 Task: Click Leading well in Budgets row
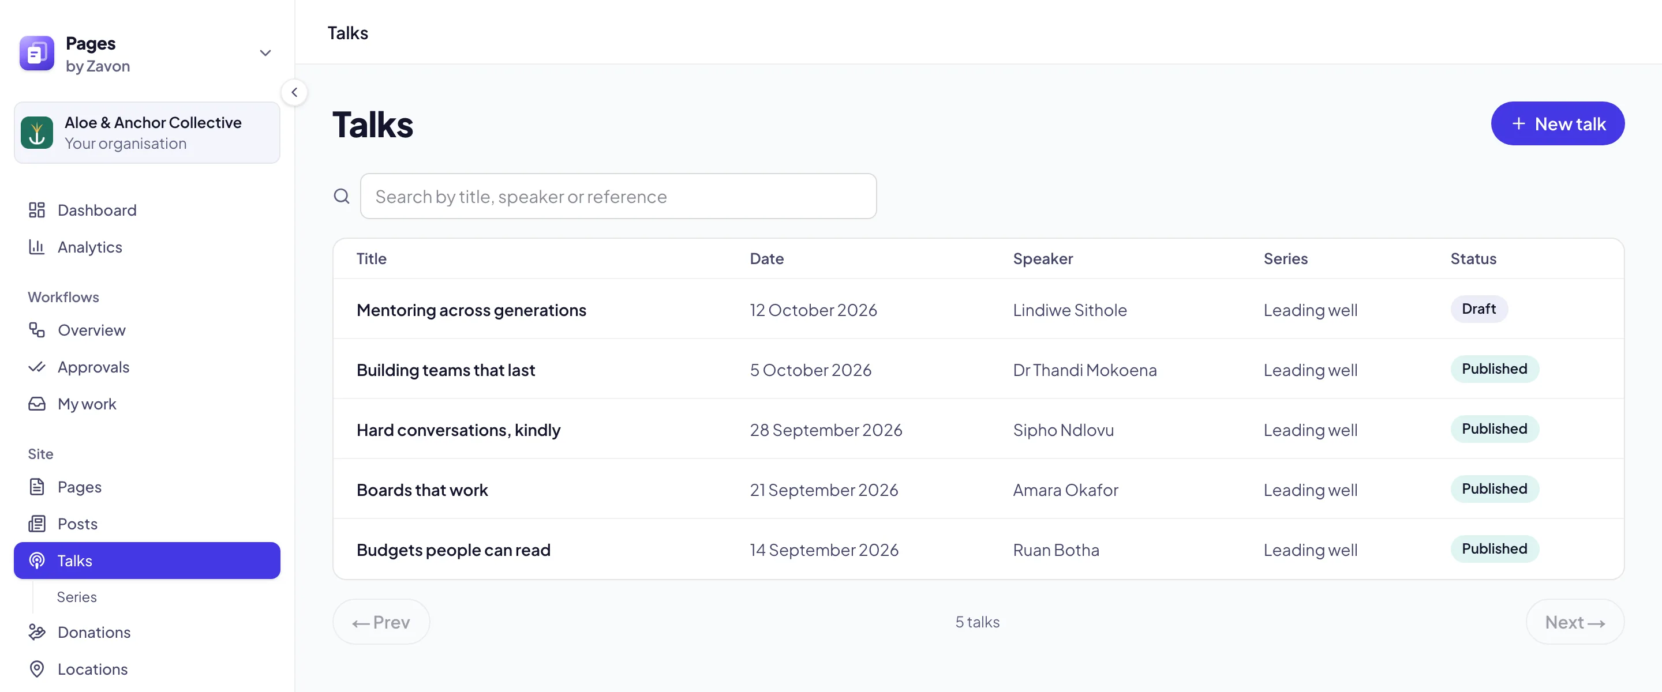click(1311, 550)
